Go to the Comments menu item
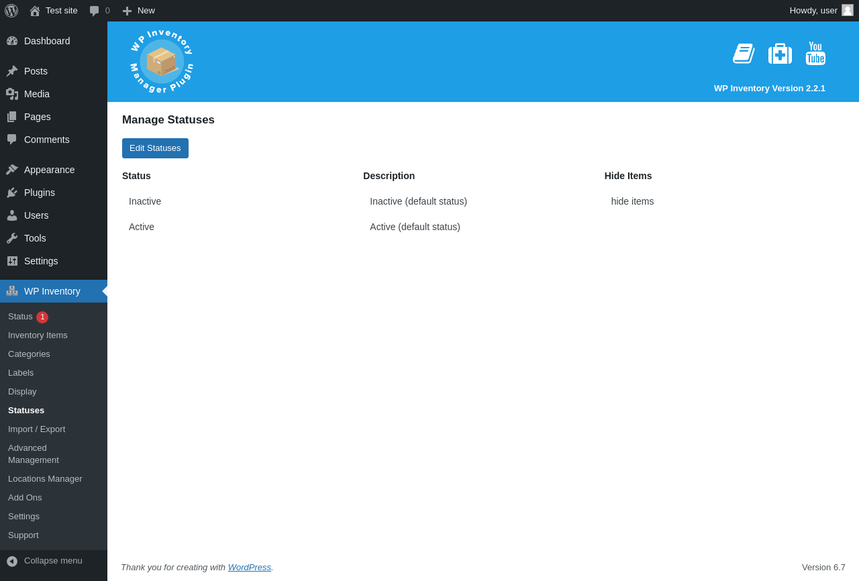Screen dimensions: 859x581 54,140
